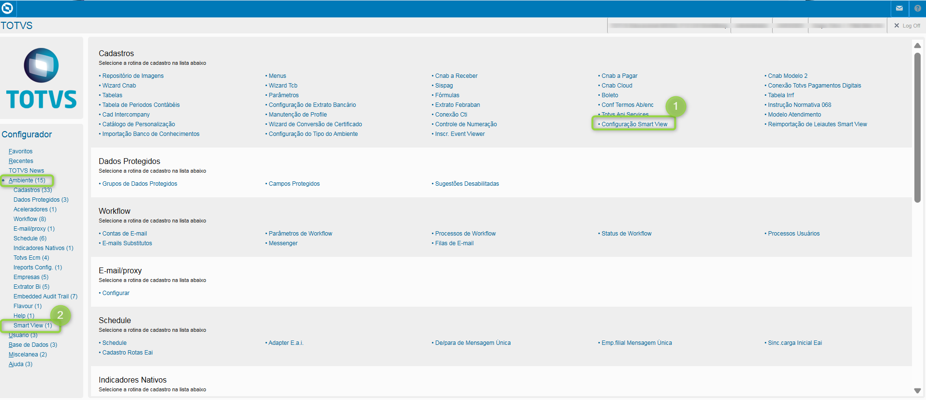Open the Cad Intercompany link

[126, 115]
